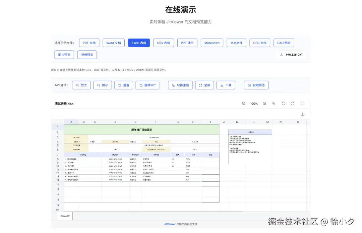Select the PDF 文档 sample file option
362x233 pixels.
pyautogui.click(x=89, y=43)
